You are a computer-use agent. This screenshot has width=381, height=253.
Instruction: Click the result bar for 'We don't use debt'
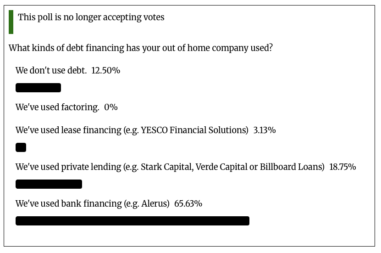tap(38, 88)
